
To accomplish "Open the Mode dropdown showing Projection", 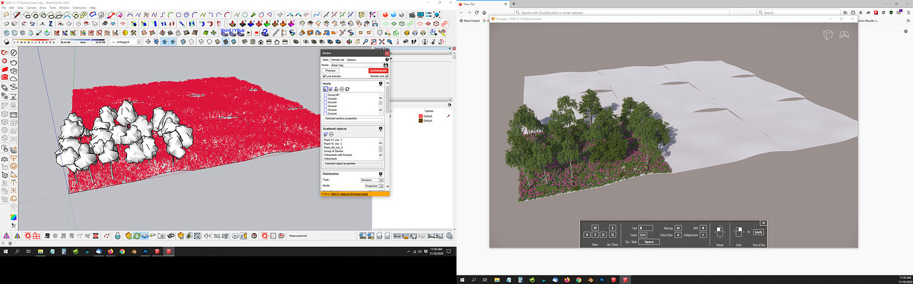I will [374, 186].
